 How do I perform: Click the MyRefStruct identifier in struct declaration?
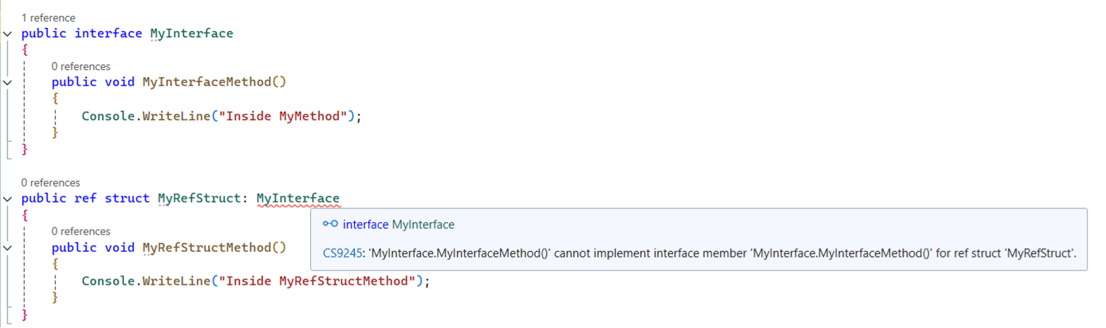(x=200, y=198)
